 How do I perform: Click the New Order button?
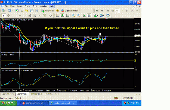point(48,11)
